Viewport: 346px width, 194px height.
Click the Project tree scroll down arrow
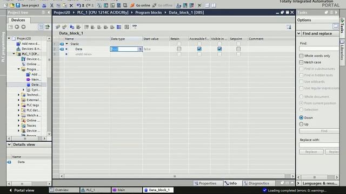(49, 134)
